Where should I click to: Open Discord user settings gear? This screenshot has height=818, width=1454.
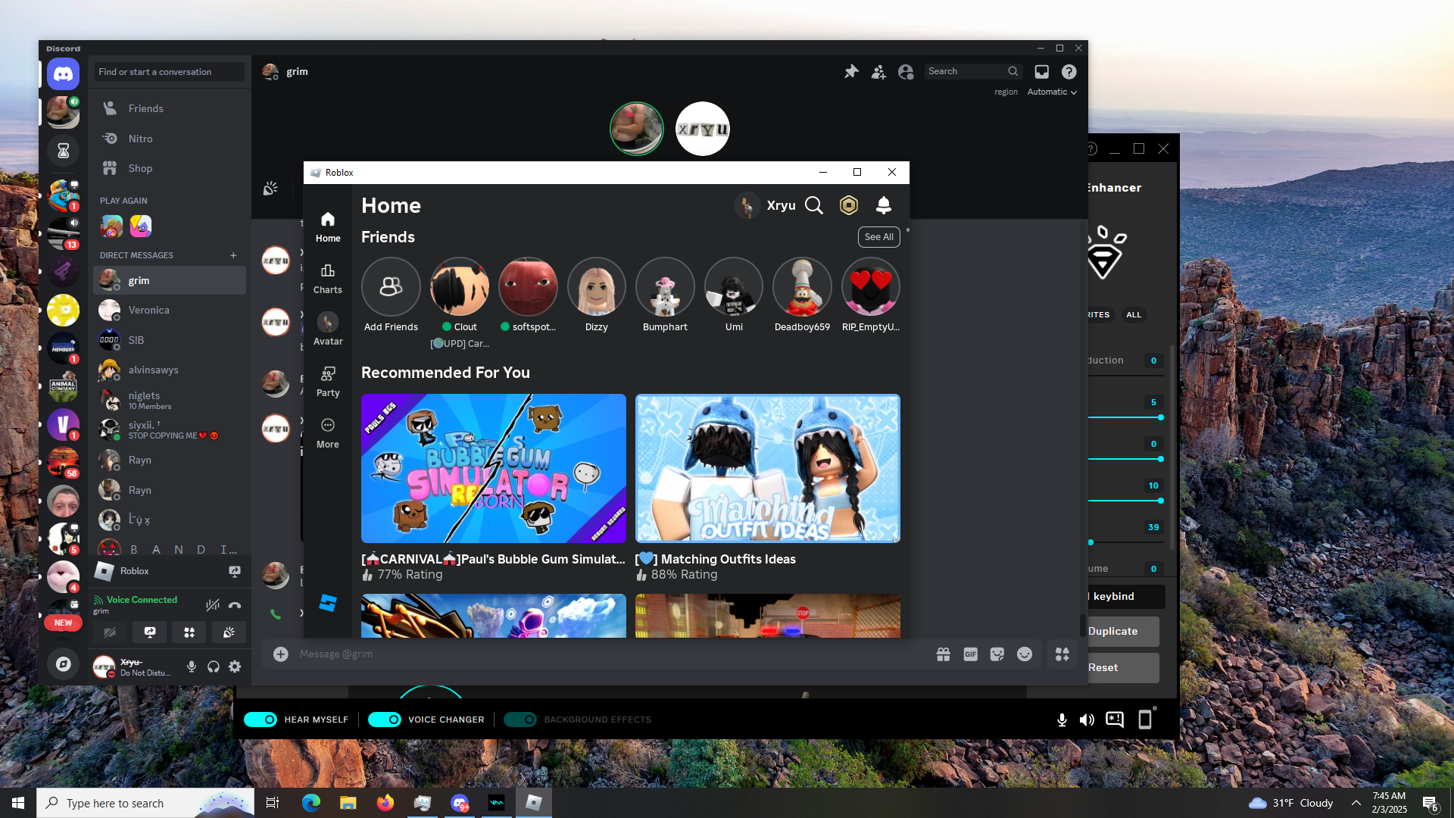(x=235, y=667)
